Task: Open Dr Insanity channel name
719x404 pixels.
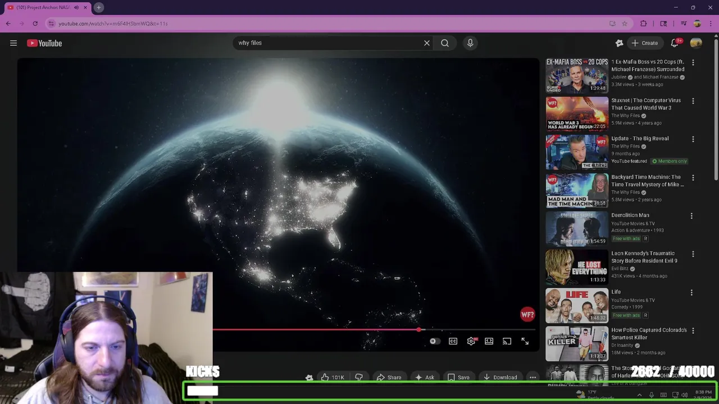Action: (x=623, y=345)
